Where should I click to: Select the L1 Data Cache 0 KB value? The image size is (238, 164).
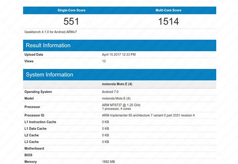point(105,129)
